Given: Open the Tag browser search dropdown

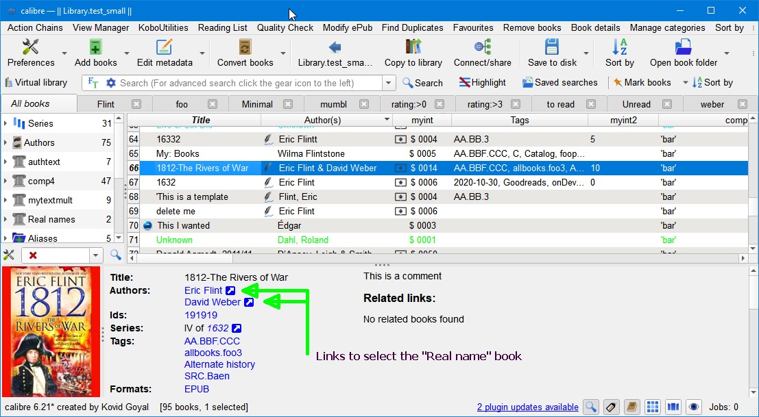Looking at the screenshot, I should pyautogui.click(x=95, y=255).
